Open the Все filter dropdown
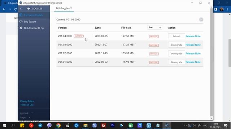The image size is (231, 129). (155, 28)
